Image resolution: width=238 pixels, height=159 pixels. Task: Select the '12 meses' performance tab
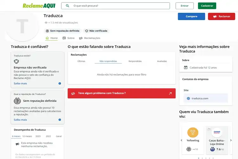point(27,136)
